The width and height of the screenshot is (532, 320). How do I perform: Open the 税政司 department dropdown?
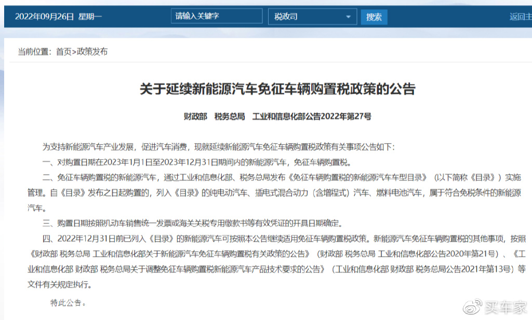pyautogui.click(x=312, y=17)
